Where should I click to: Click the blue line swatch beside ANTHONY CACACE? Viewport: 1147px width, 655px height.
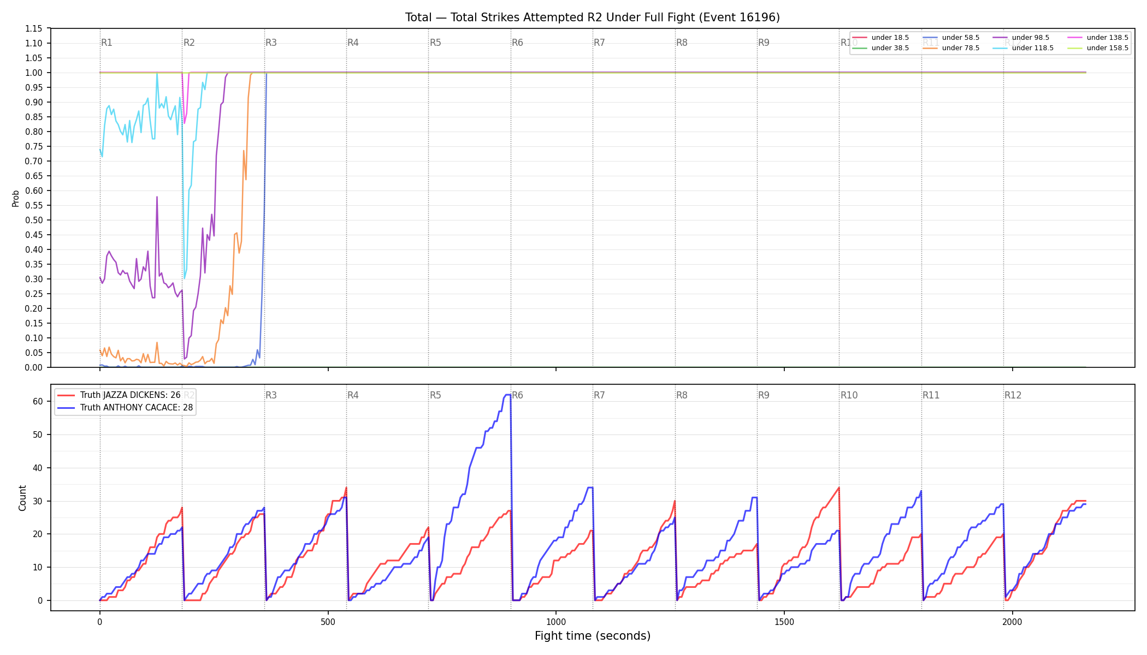click(66, 408)
